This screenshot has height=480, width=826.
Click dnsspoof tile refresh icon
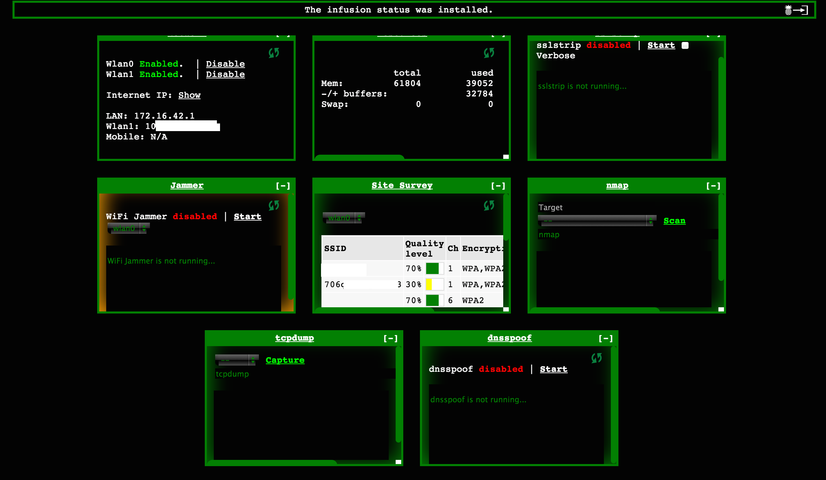point(596,358)
